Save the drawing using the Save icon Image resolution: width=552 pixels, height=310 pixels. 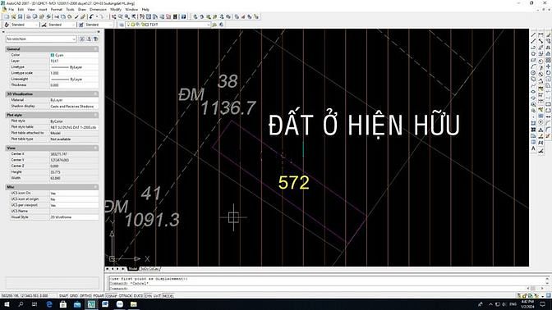20,16
